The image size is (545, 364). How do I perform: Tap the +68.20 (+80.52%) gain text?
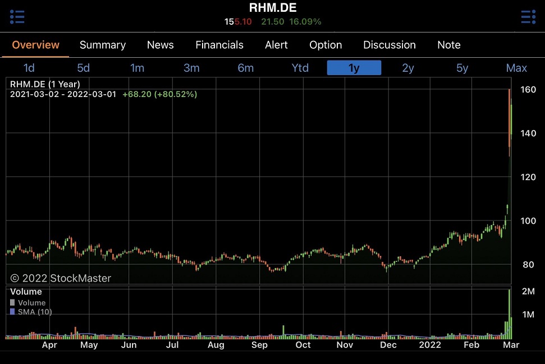pos(159,94)
